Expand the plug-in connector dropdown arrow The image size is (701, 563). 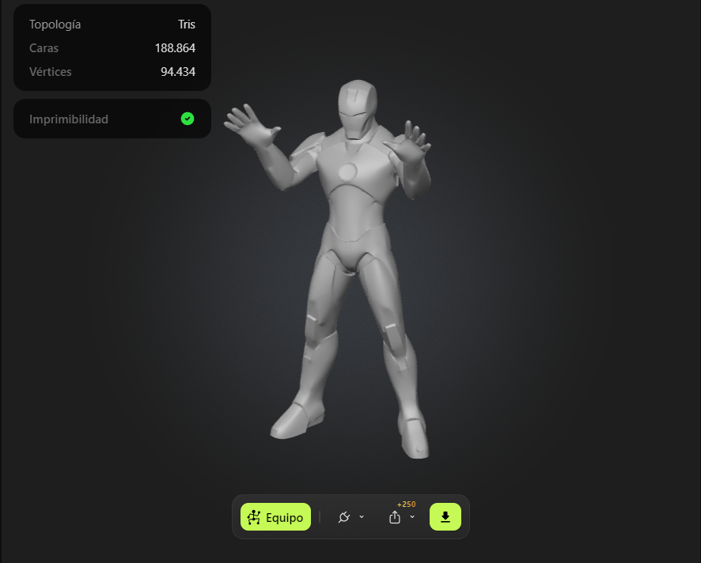[x=362, y=517]
